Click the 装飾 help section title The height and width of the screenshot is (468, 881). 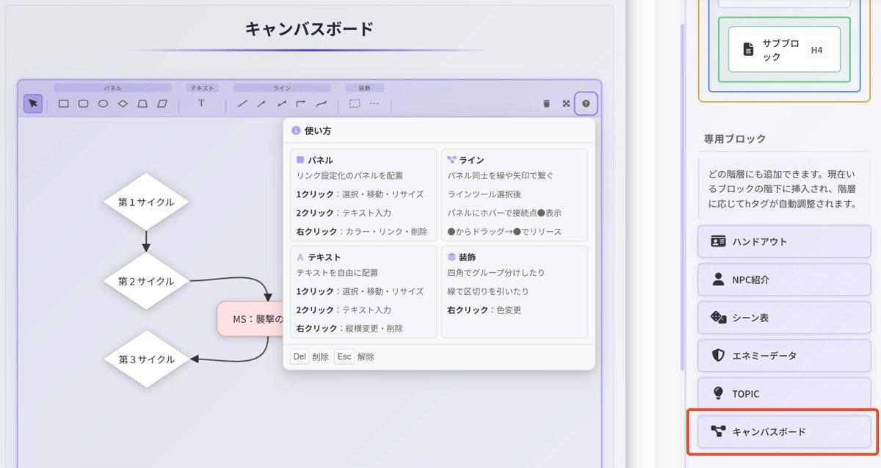point(467,257)
